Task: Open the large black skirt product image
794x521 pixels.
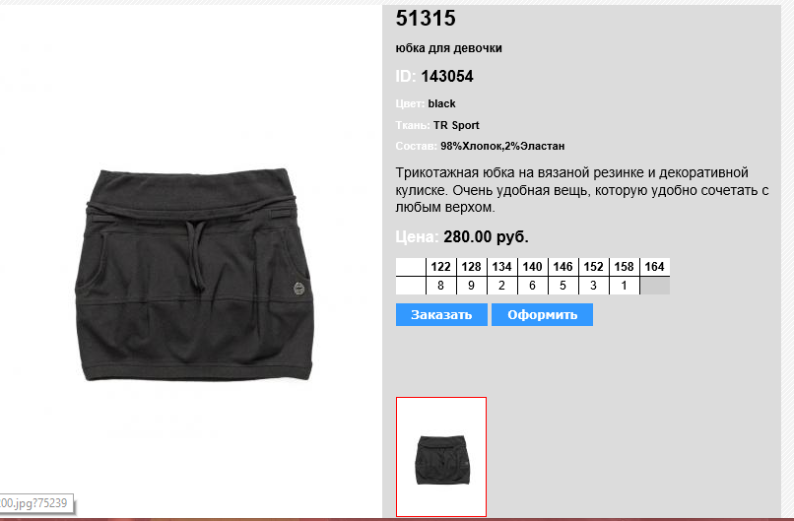Action: [x=195, y=275]
